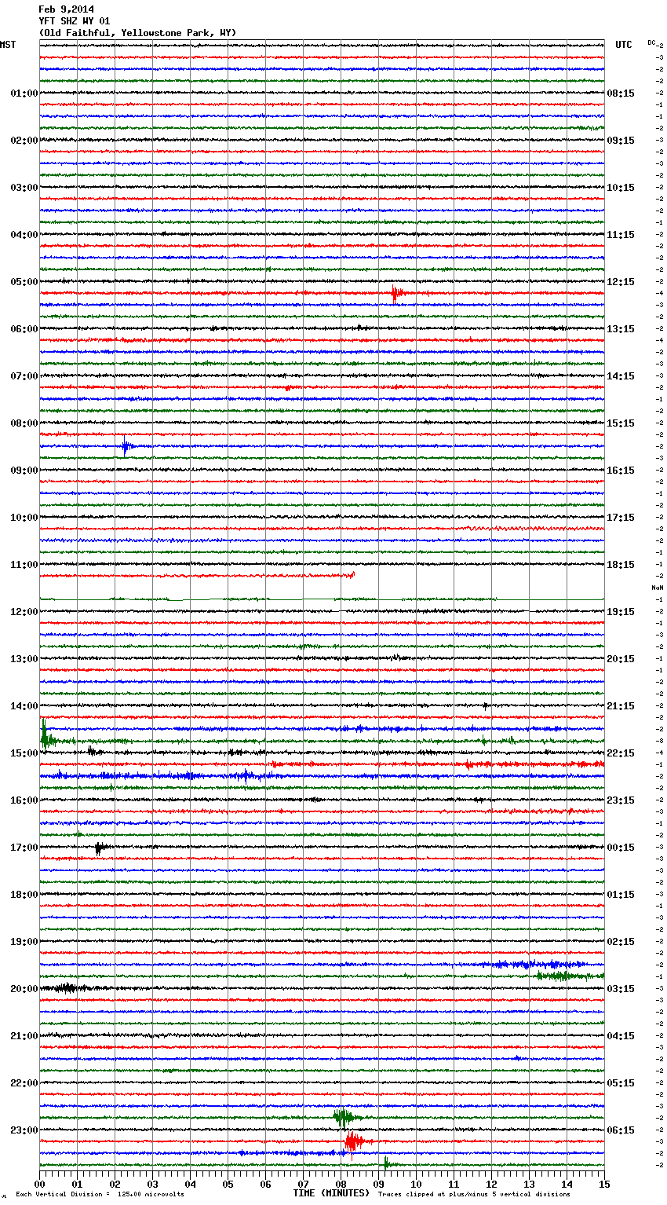The image size is (667, 1205).
Task: Select the station code 'YFT SHZ WY 01'
Action: click(75, 21)
